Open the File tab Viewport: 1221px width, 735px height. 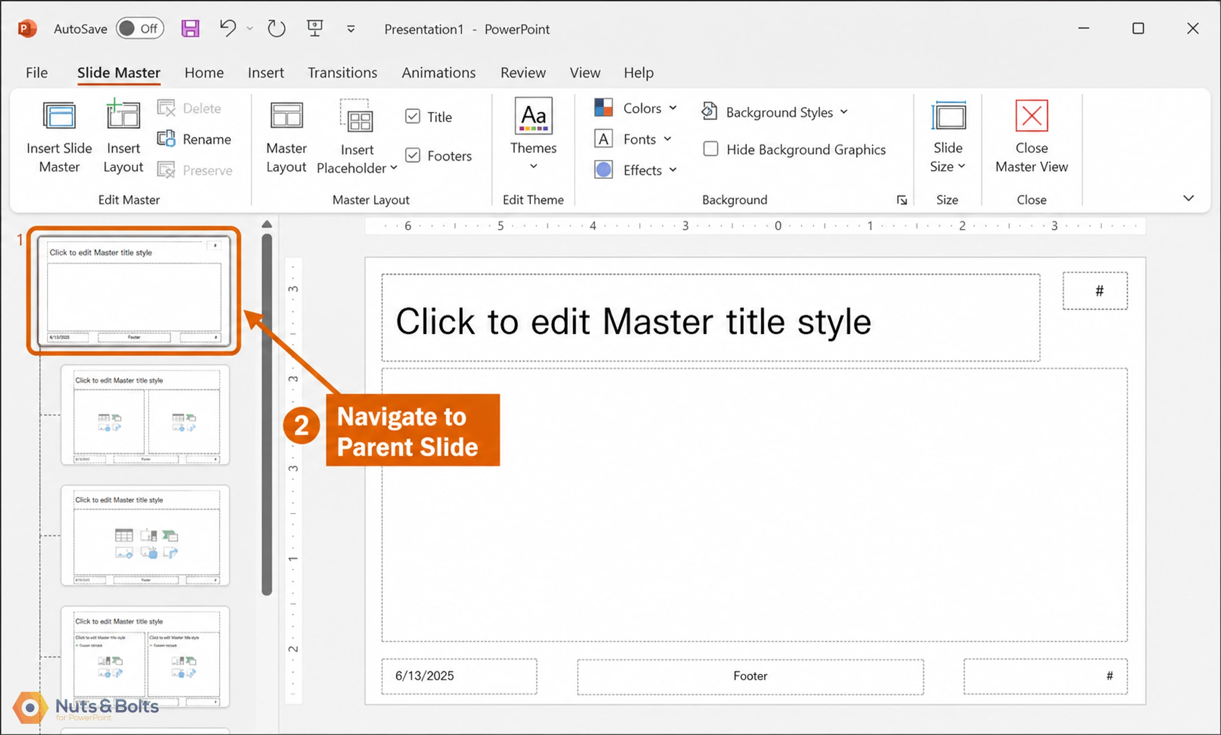point(37,73)
